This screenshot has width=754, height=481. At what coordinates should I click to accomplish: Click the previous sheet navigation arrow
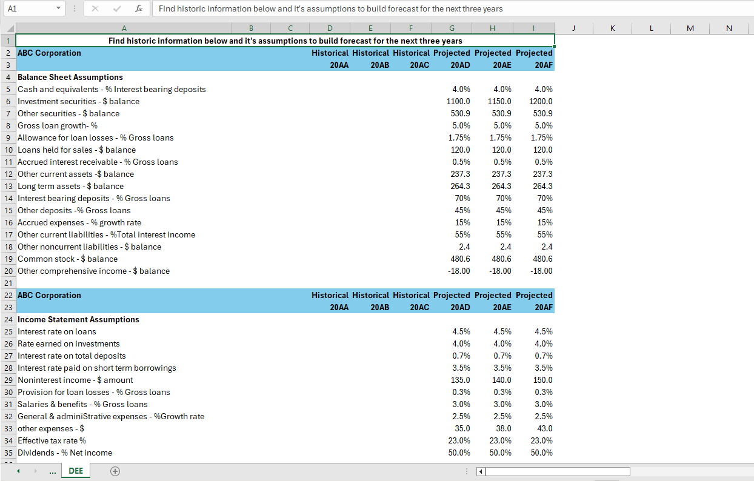coord(18,471)
